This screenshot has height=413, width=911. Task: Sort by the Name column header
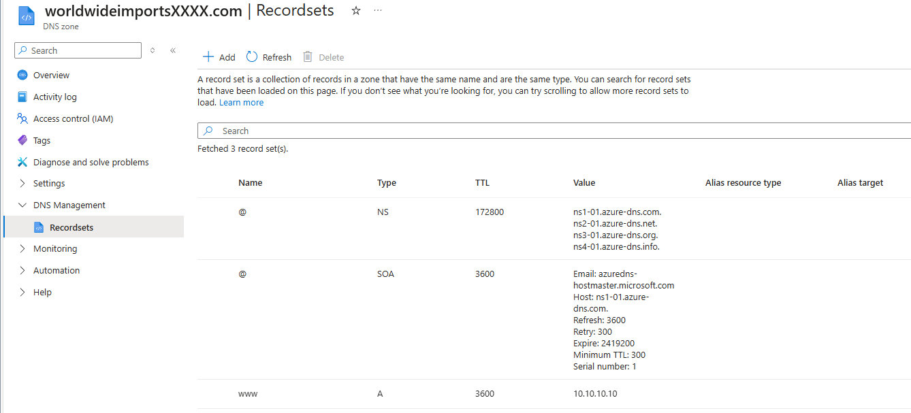tap(250, 183)
